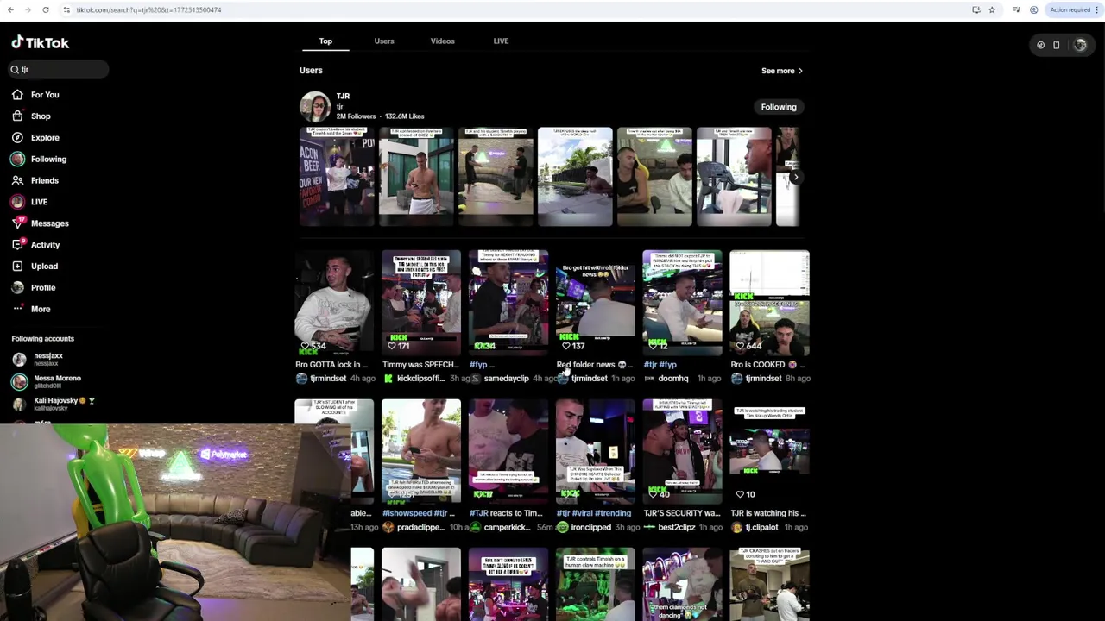Switch to the LIVE search tab

(x=501, y=41)
